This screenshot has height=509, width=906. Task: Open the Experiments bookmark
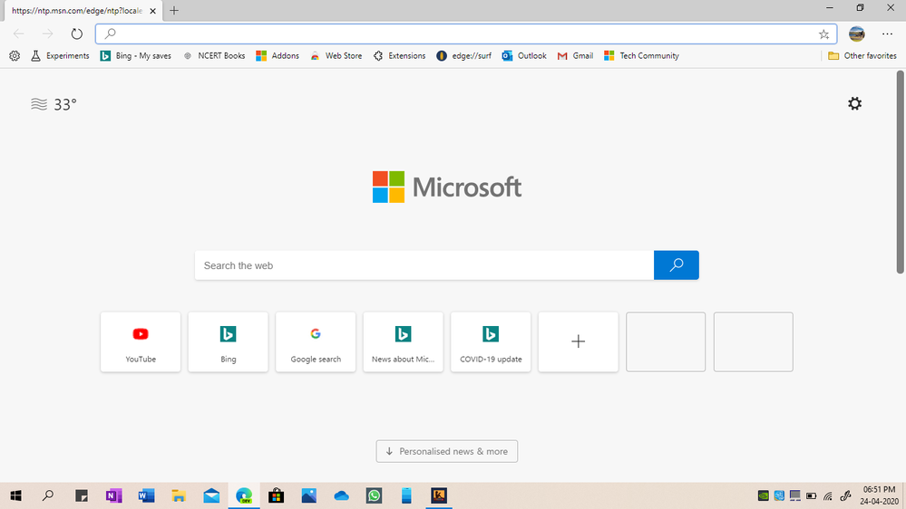(x=60, y=56)
